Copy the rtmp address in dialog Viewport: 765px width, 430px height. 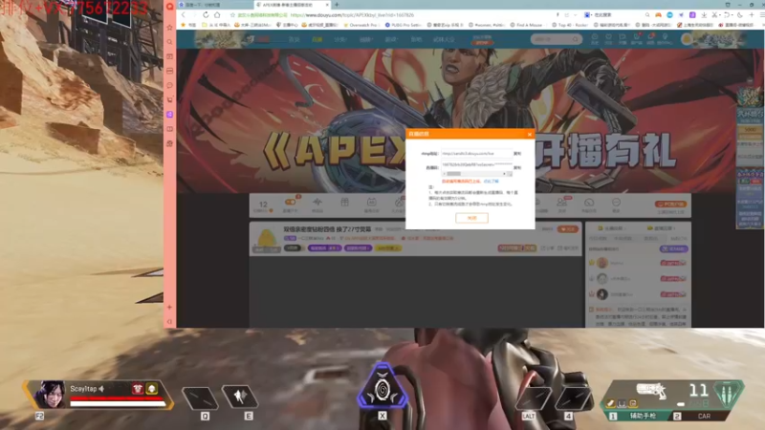(517, 154)
